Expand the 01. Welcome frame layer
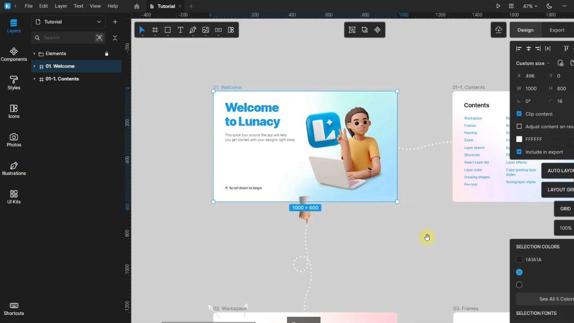574x323 pixels. coord(34,66)
